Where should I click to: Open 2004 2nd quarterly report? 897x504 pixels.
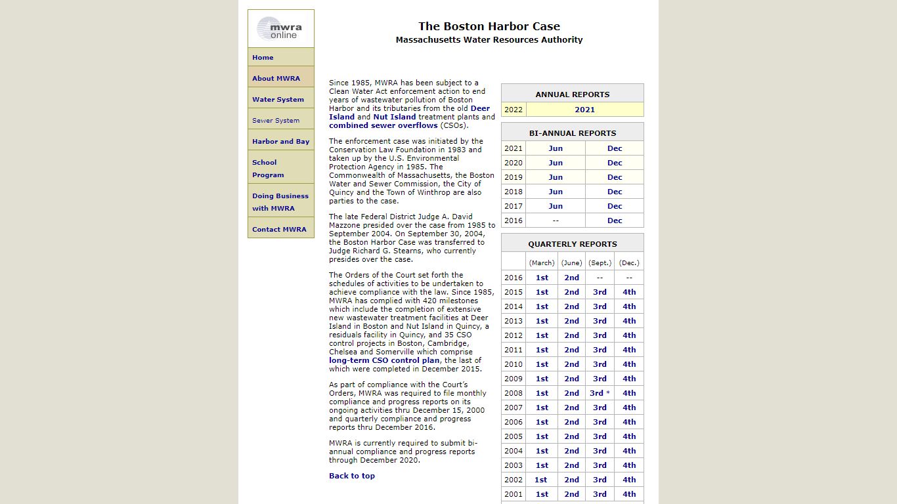pyautogui.click(x=572, y=451)
